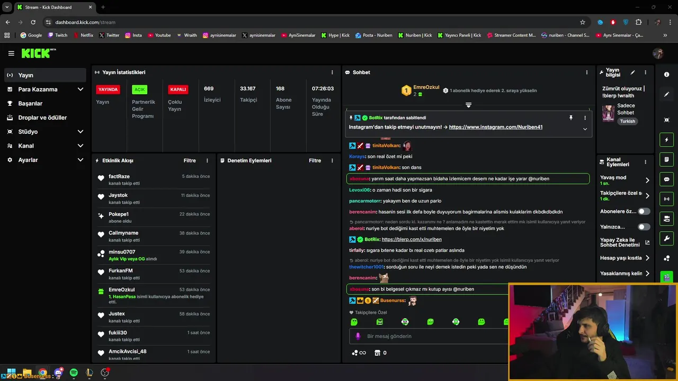Open three-dot menu of pinned BotRix message
Viewport: 678px width, 381px height.
point(585,118)
